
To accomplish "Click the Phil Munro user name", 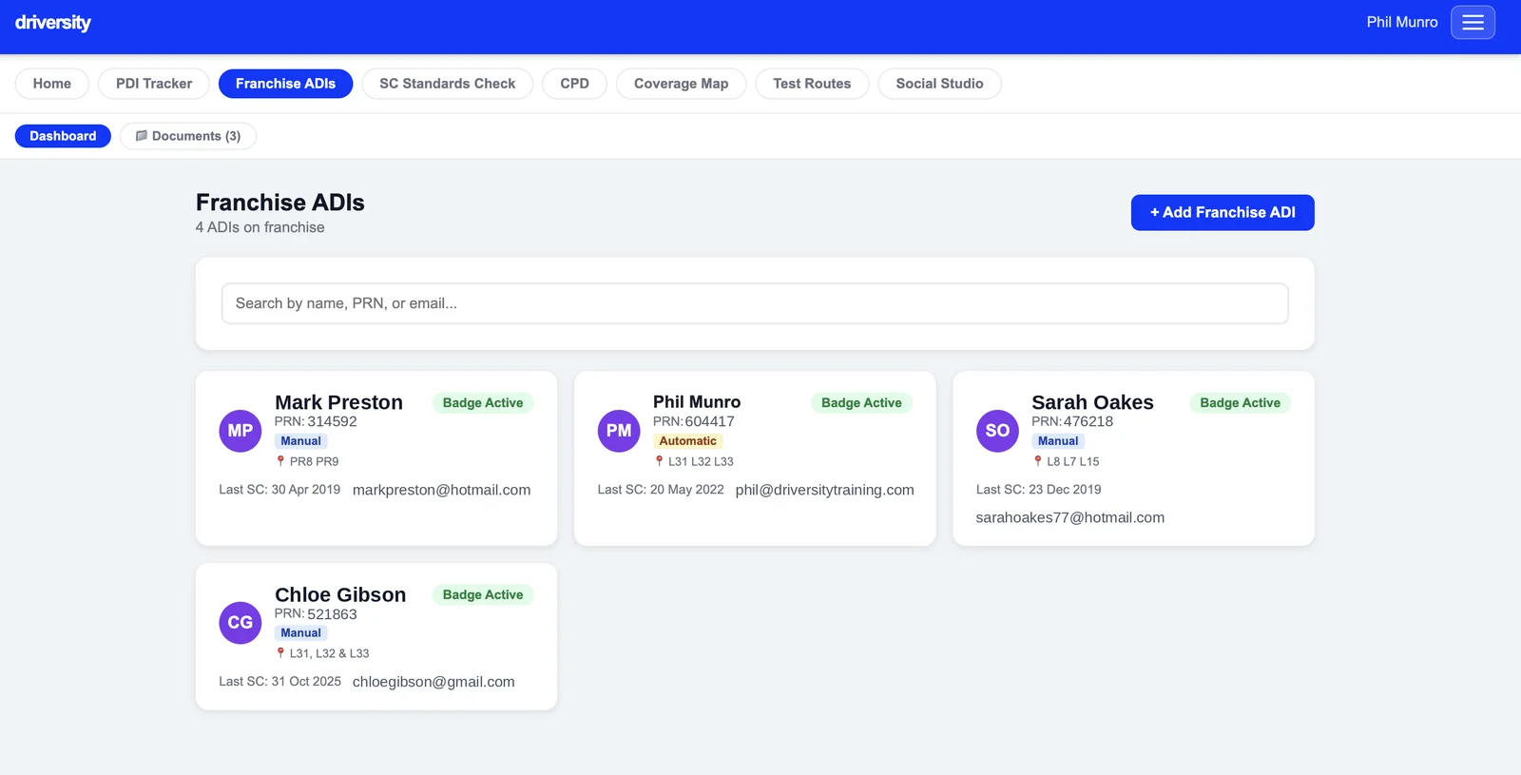I will (1402, 22).
